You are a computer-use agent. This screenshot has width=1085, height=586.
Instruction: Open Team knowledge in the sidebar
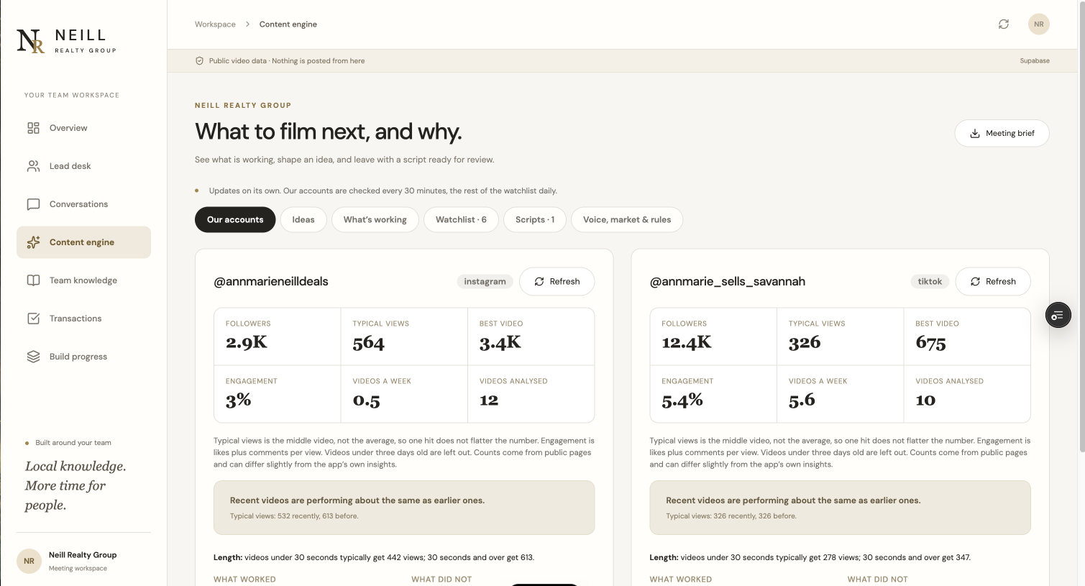83,280
